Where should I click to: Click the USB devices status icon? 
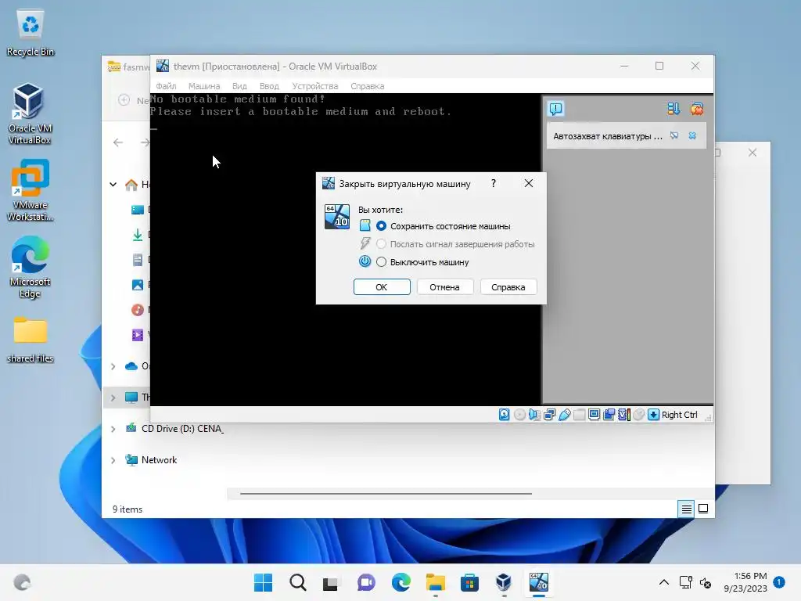pyautogui.click(x=565, y=415)
